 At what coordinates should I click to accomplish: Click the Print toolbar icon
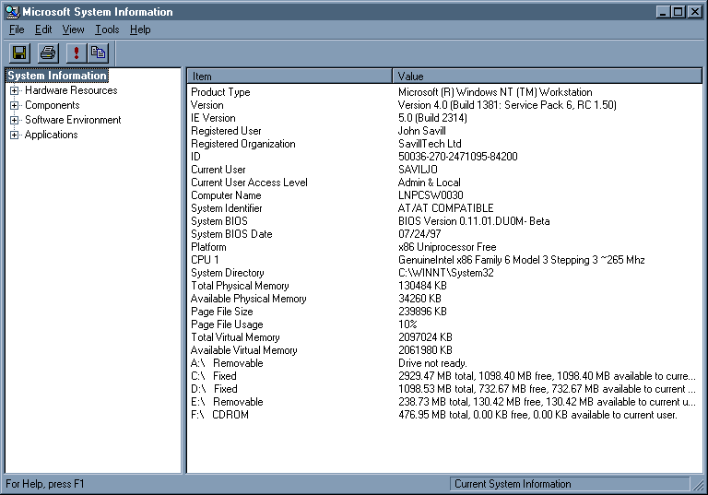[x=48, y=53]
